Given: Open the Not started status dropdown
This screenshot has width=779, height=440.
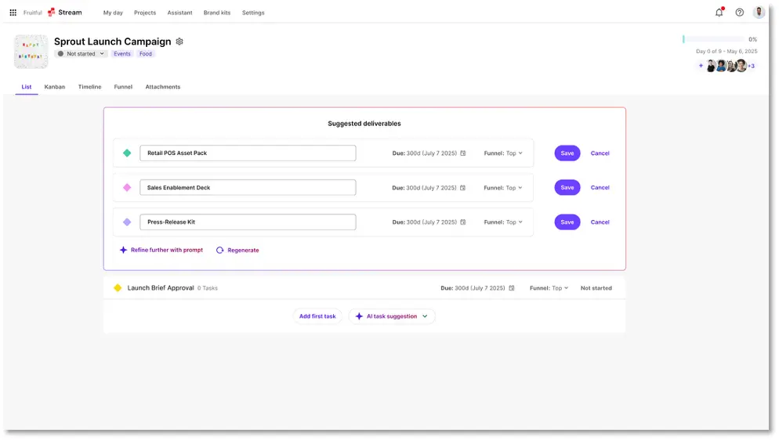Looking at the screenshot, I should click(x=81, y=53).
